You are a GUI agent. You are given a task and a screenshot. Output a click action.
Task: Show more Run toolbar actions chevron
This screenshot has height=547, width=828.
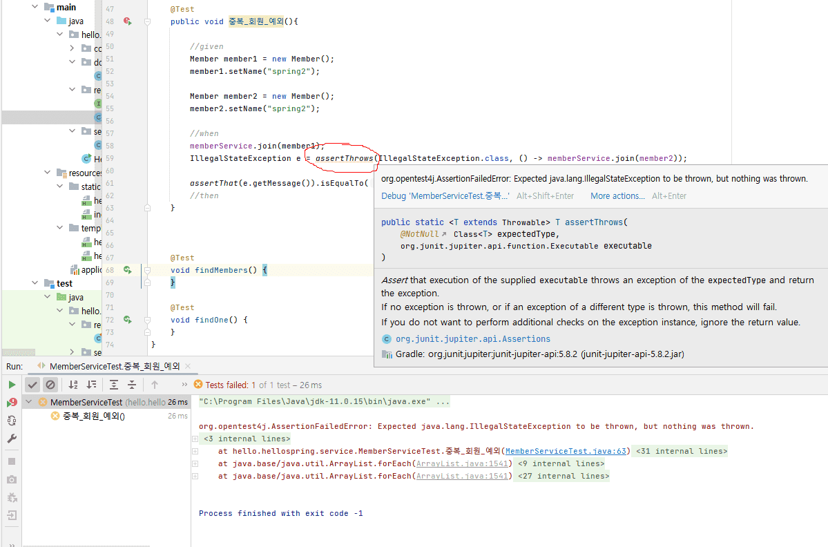tap(184, 385)
